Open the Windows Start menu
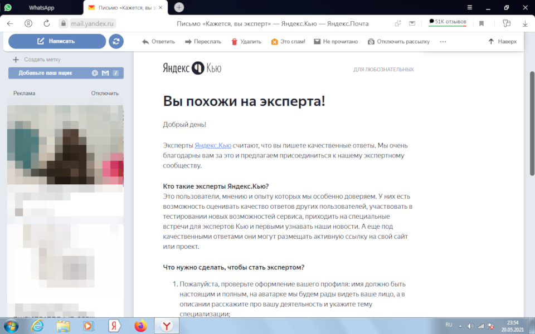 [11, 326]
